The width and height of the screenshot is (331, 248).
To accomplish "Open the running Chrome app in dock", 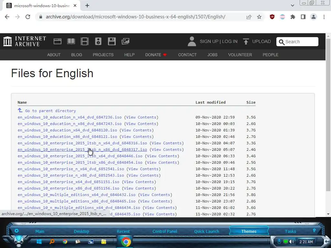I will click(126, 242).
